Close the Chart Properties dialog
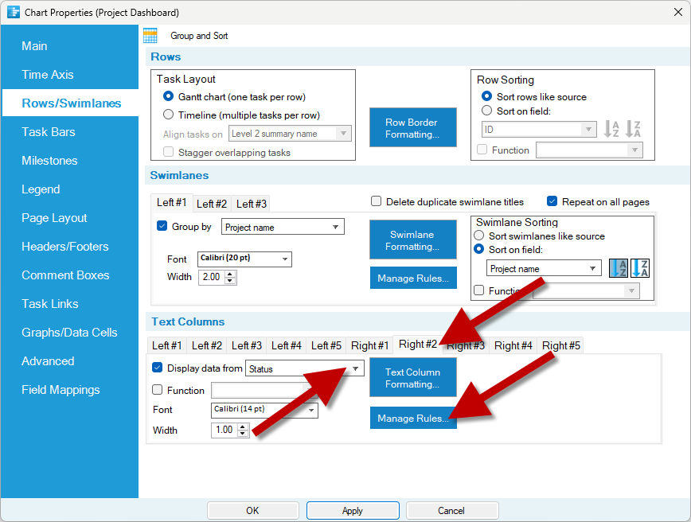The width and height of the screenshot is (691, 522). 677,13
